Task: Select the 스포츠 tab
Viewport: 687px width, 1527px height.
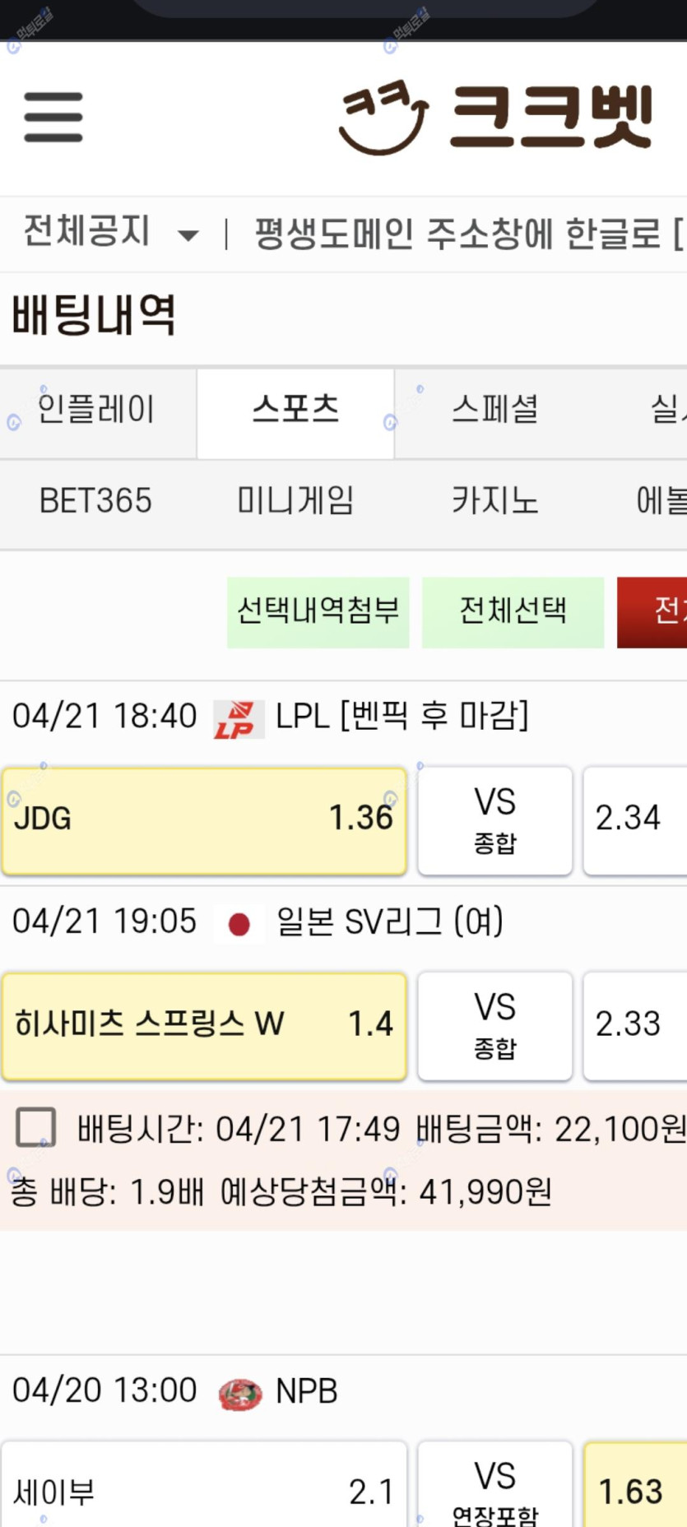Action: pyautogui.click(x=295, y=410)
